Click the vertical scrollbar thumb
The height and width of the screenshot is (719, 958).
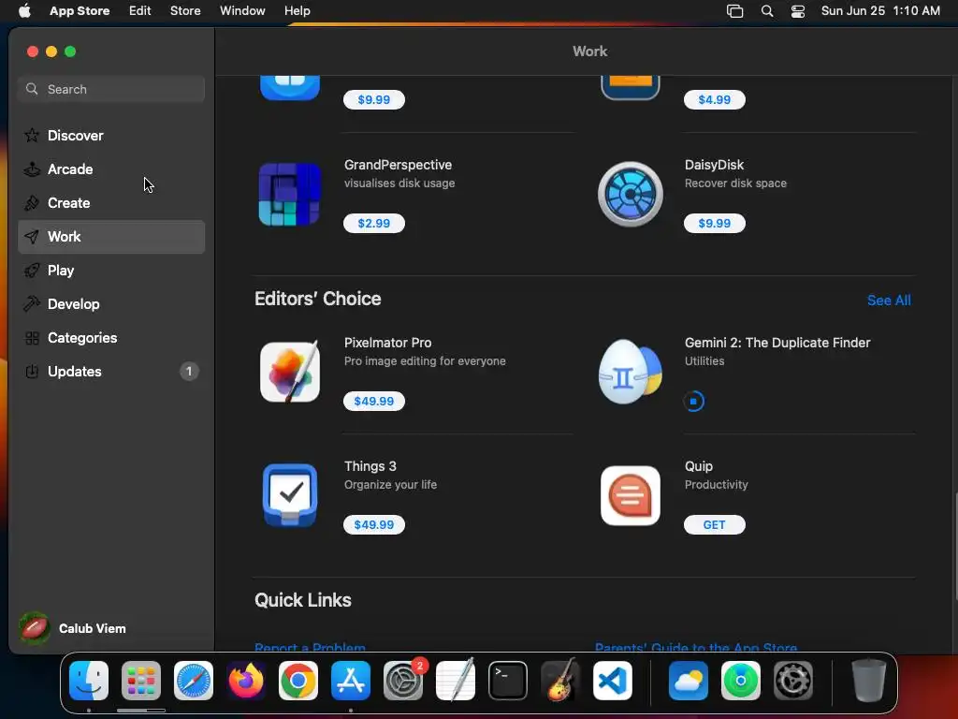[x=955, y=546]
